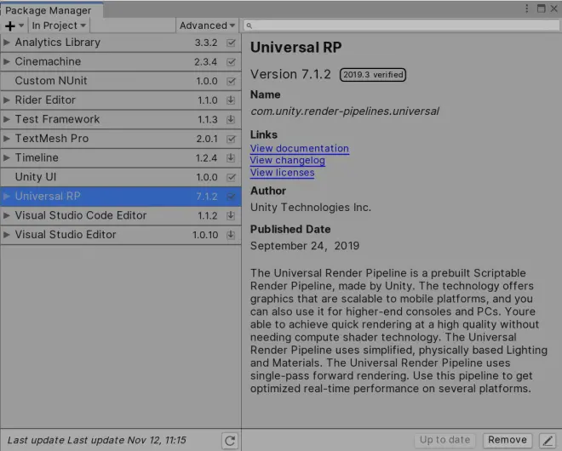The width and height of the screenshot is (562, 451).
Task: Click Unity UI installed checkmark icon
Action: pyautogui.click(x=231, y=177)
